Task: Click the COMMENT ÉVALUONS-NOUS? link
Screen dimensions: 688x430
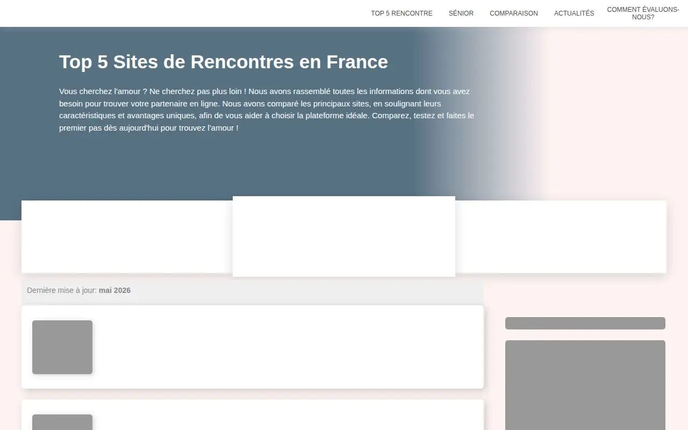Action: pyautogui.click(x=643, y=13)
